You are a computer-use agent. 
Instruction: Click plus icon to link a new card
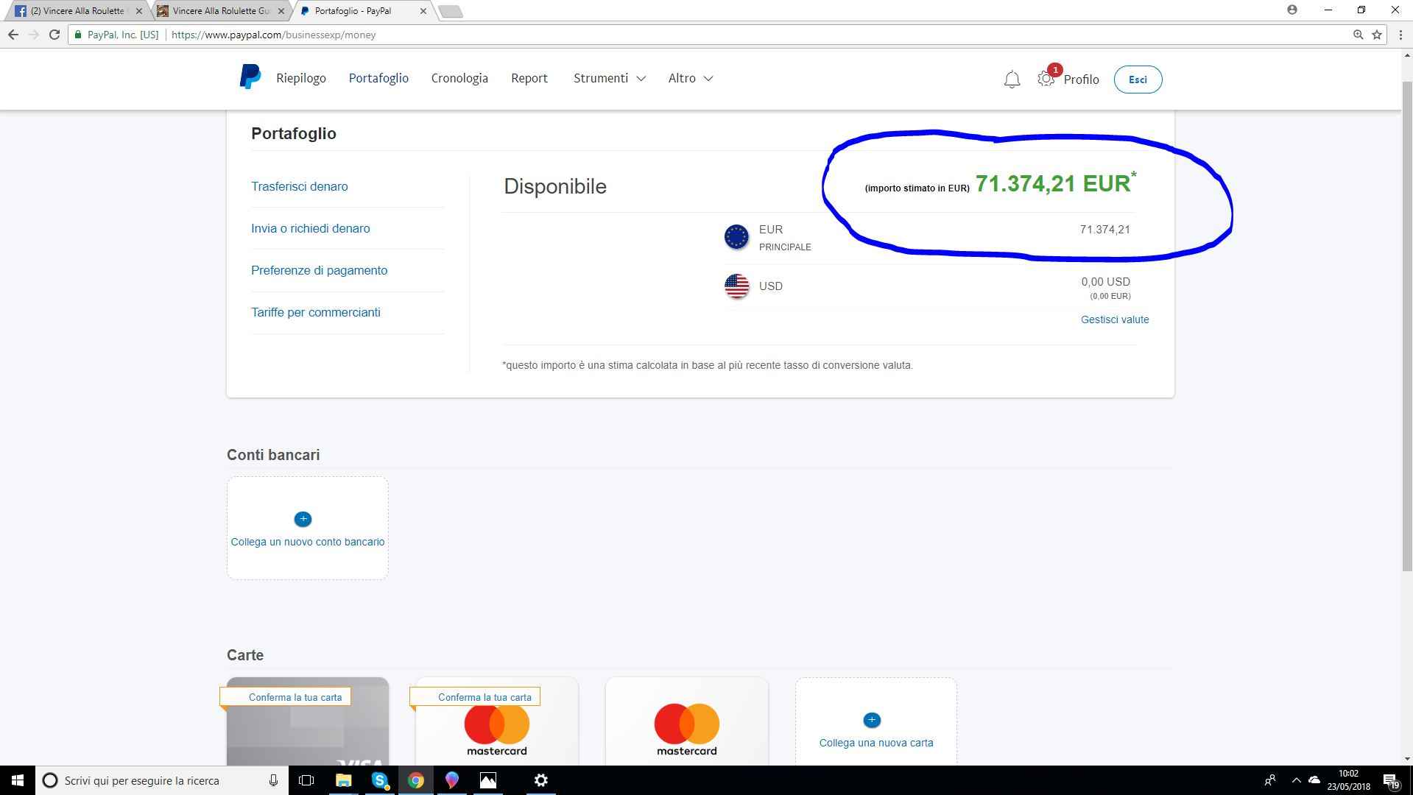coord(871,720)
